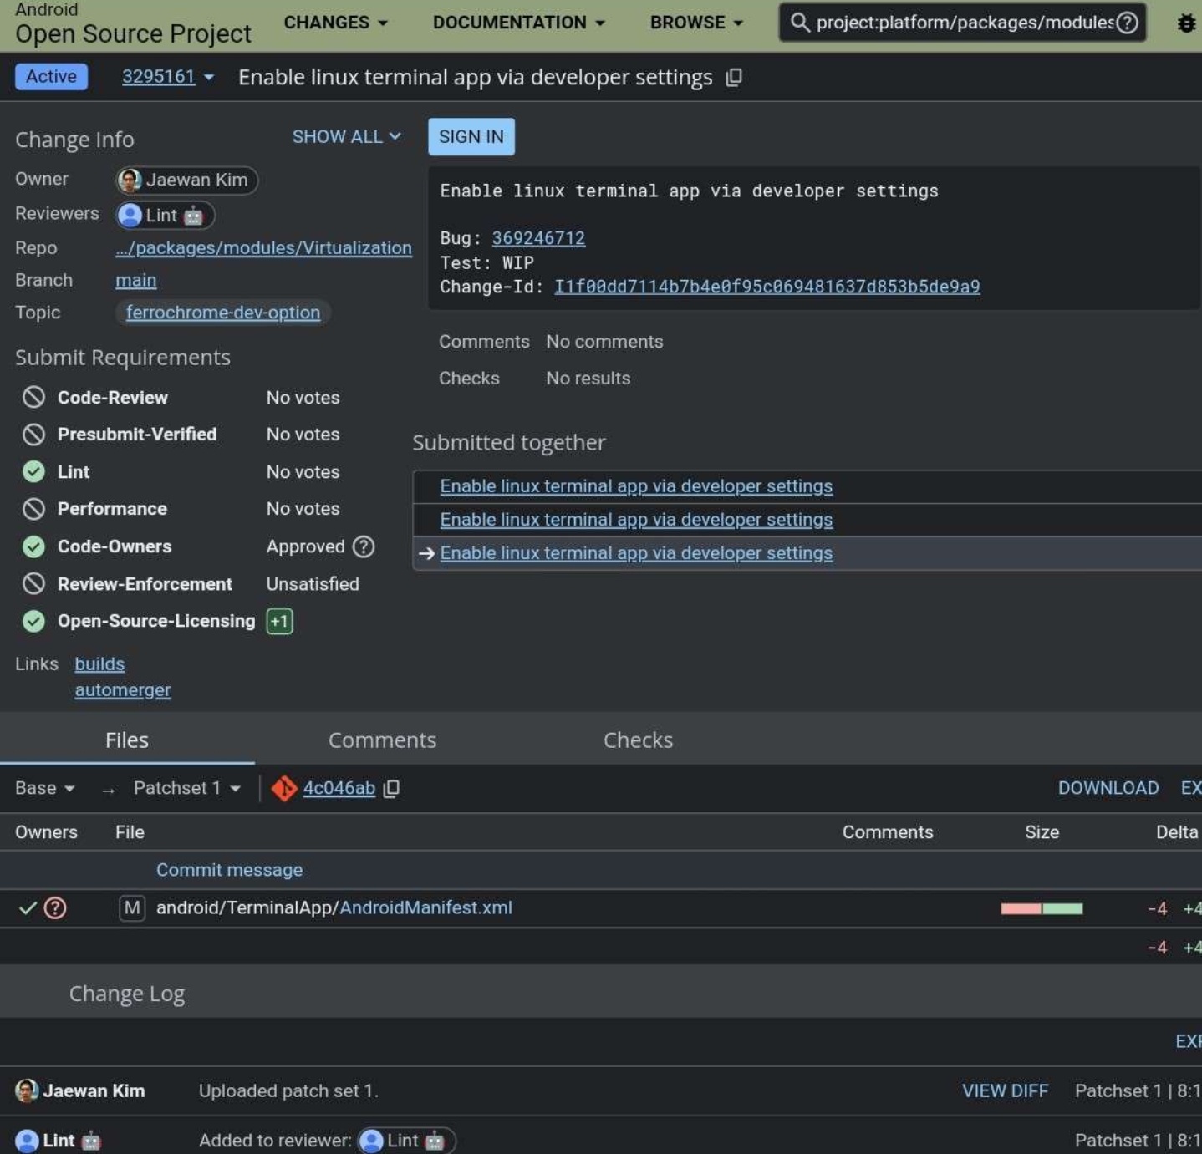Open Code-Owners approval help icon
1202x1154 pixels.
coord(364,546)
